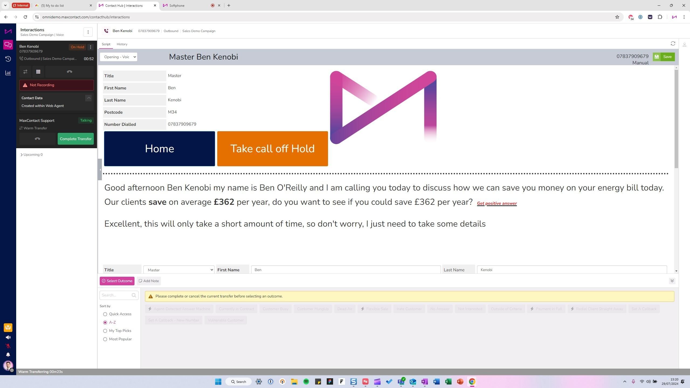Open the Opening - Voice script dropdown

[x=119, y=57]
